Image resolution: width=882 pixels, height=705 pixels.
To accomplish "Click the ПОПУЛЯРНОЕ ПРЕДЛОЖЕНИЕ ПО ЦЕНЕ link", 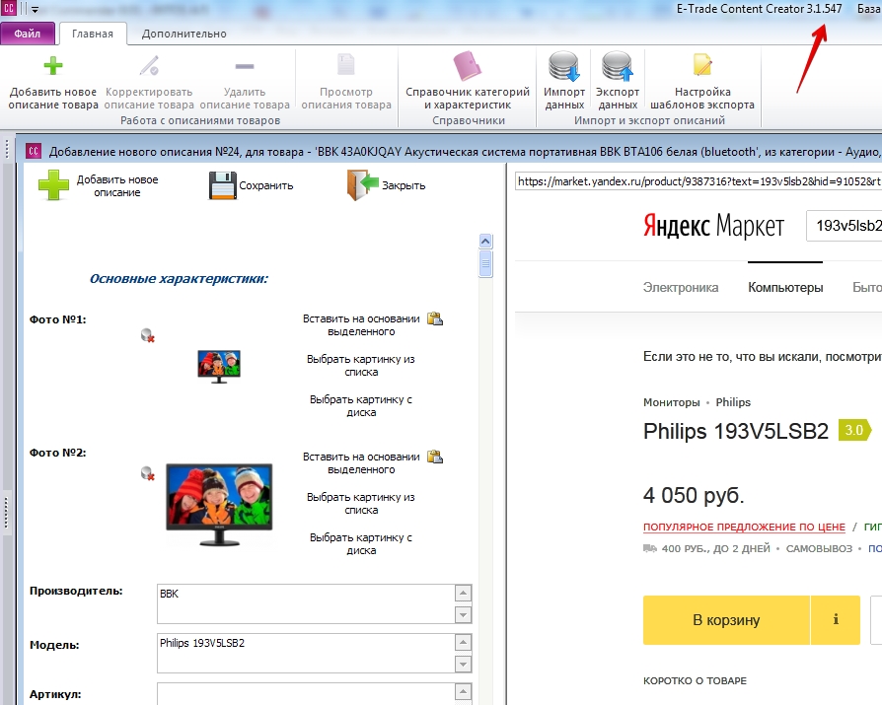I will pos(744,527).
